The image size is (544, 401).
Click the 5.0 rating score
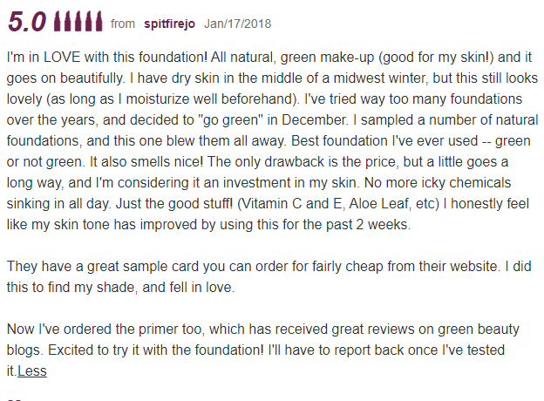pyautogui.click(x=27, y=22)
